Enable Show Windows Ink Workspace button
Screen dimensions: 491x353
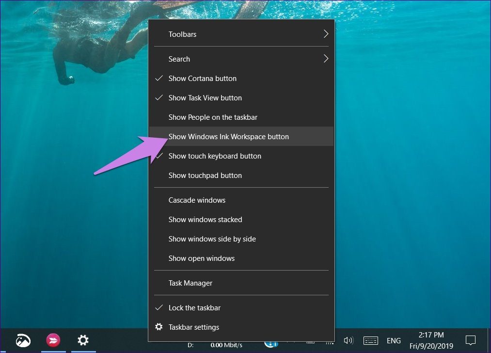[x=241, y=137]
